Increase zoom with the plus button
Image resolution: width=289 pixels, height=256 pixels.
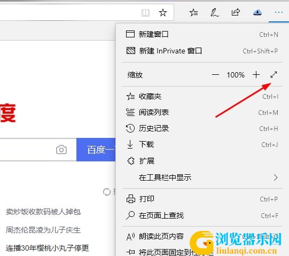pyautogui.click(x=256, y=75)
